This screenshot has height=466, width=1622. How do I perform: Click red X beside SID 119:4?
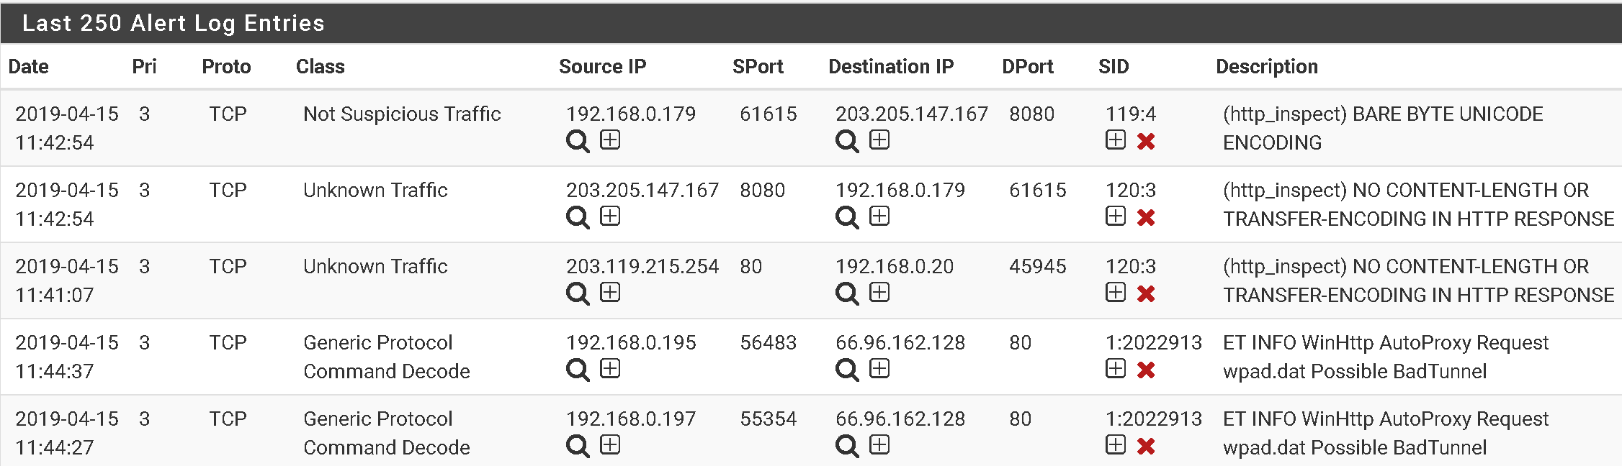tap(1146, 141)
